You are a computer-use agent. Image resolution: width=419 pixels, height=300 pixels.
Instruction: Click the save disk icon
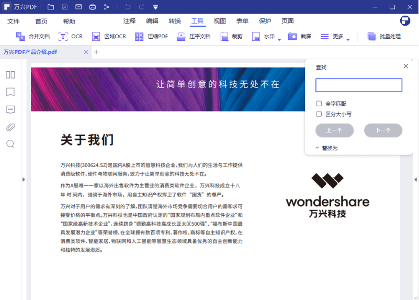tap(65, 7)
